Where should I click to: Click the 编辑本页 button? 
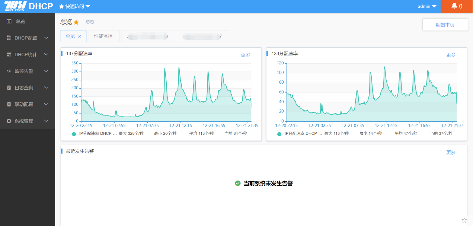pos(445,25)
